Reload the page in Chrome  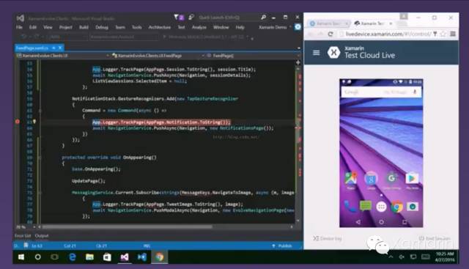click(x=330, y=34)
